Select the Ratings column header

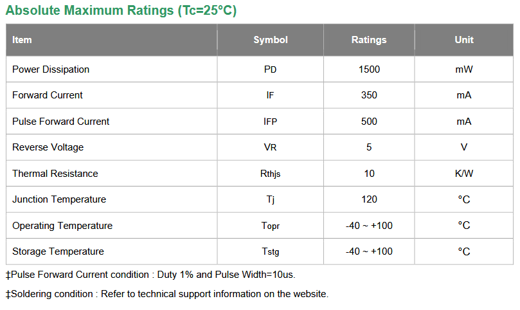pos(369,40)
